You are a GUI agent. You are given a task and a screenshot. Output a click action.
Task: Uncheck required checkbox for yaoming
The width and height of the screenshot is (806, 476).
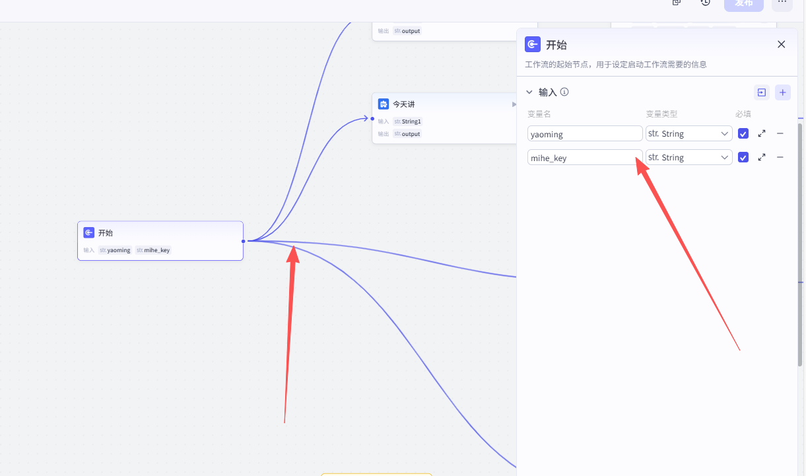tap(743, 133)
